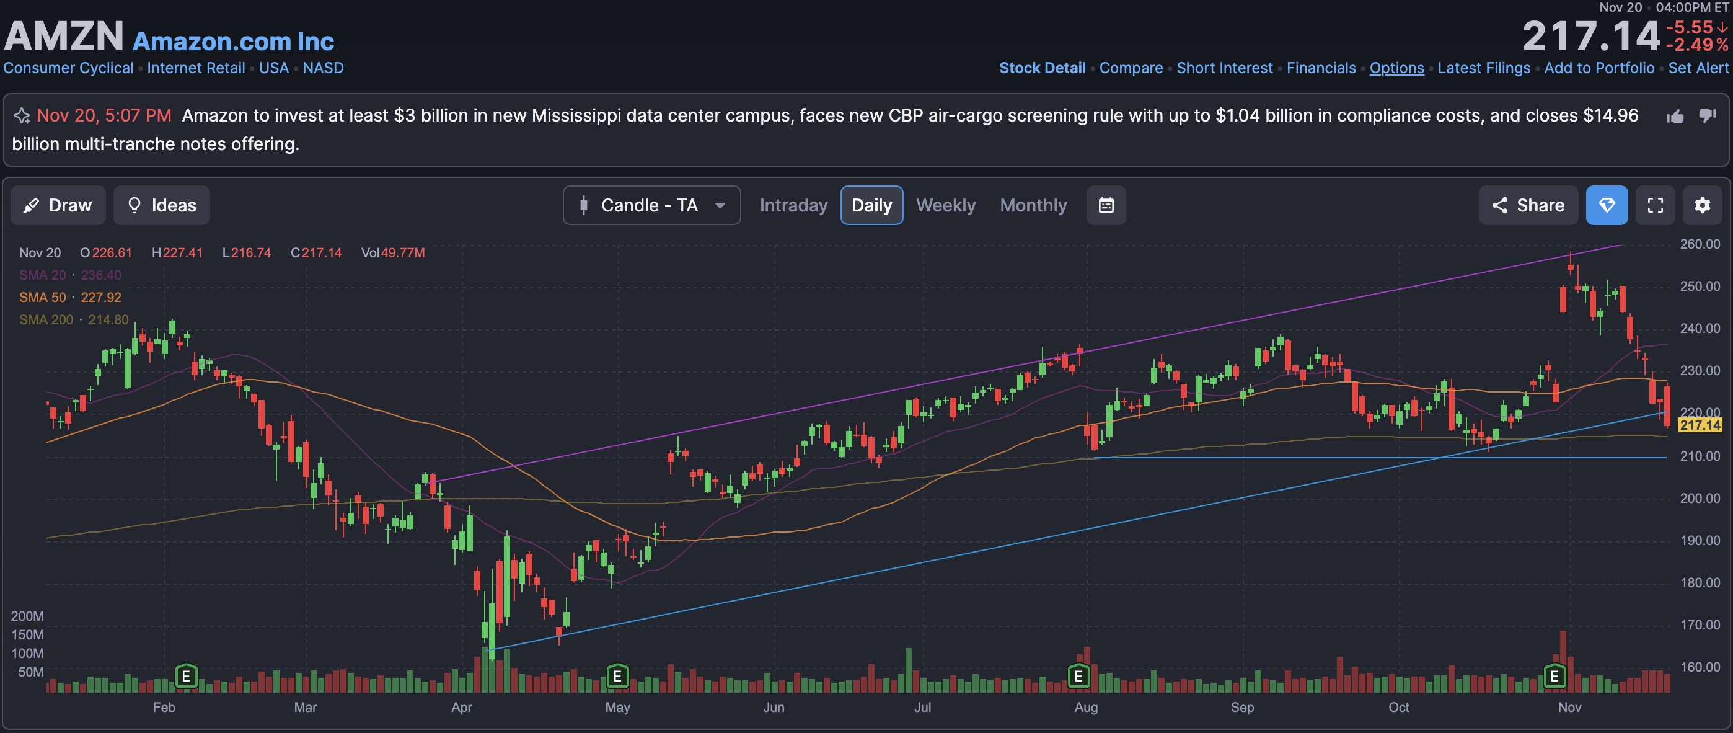Open the Internet Retail industry link
Image resolution: width=1733 pixels, height=733 pixels.
[x=196, y=68]
